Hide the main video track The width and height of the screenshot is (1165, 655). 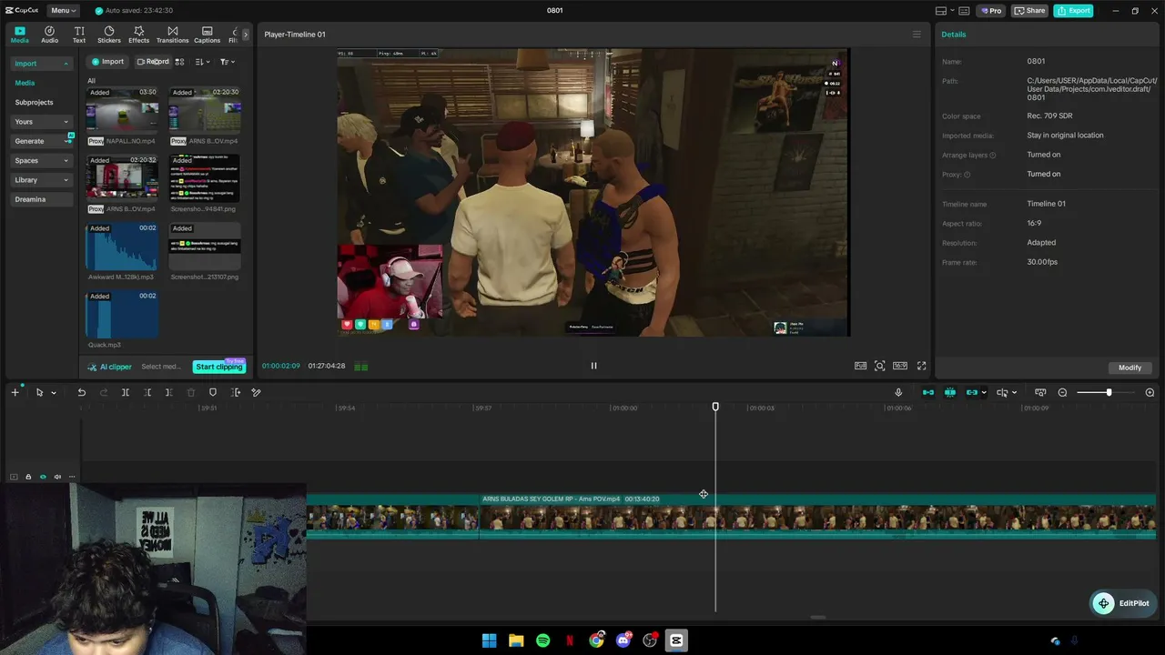(x=43, y=477)
